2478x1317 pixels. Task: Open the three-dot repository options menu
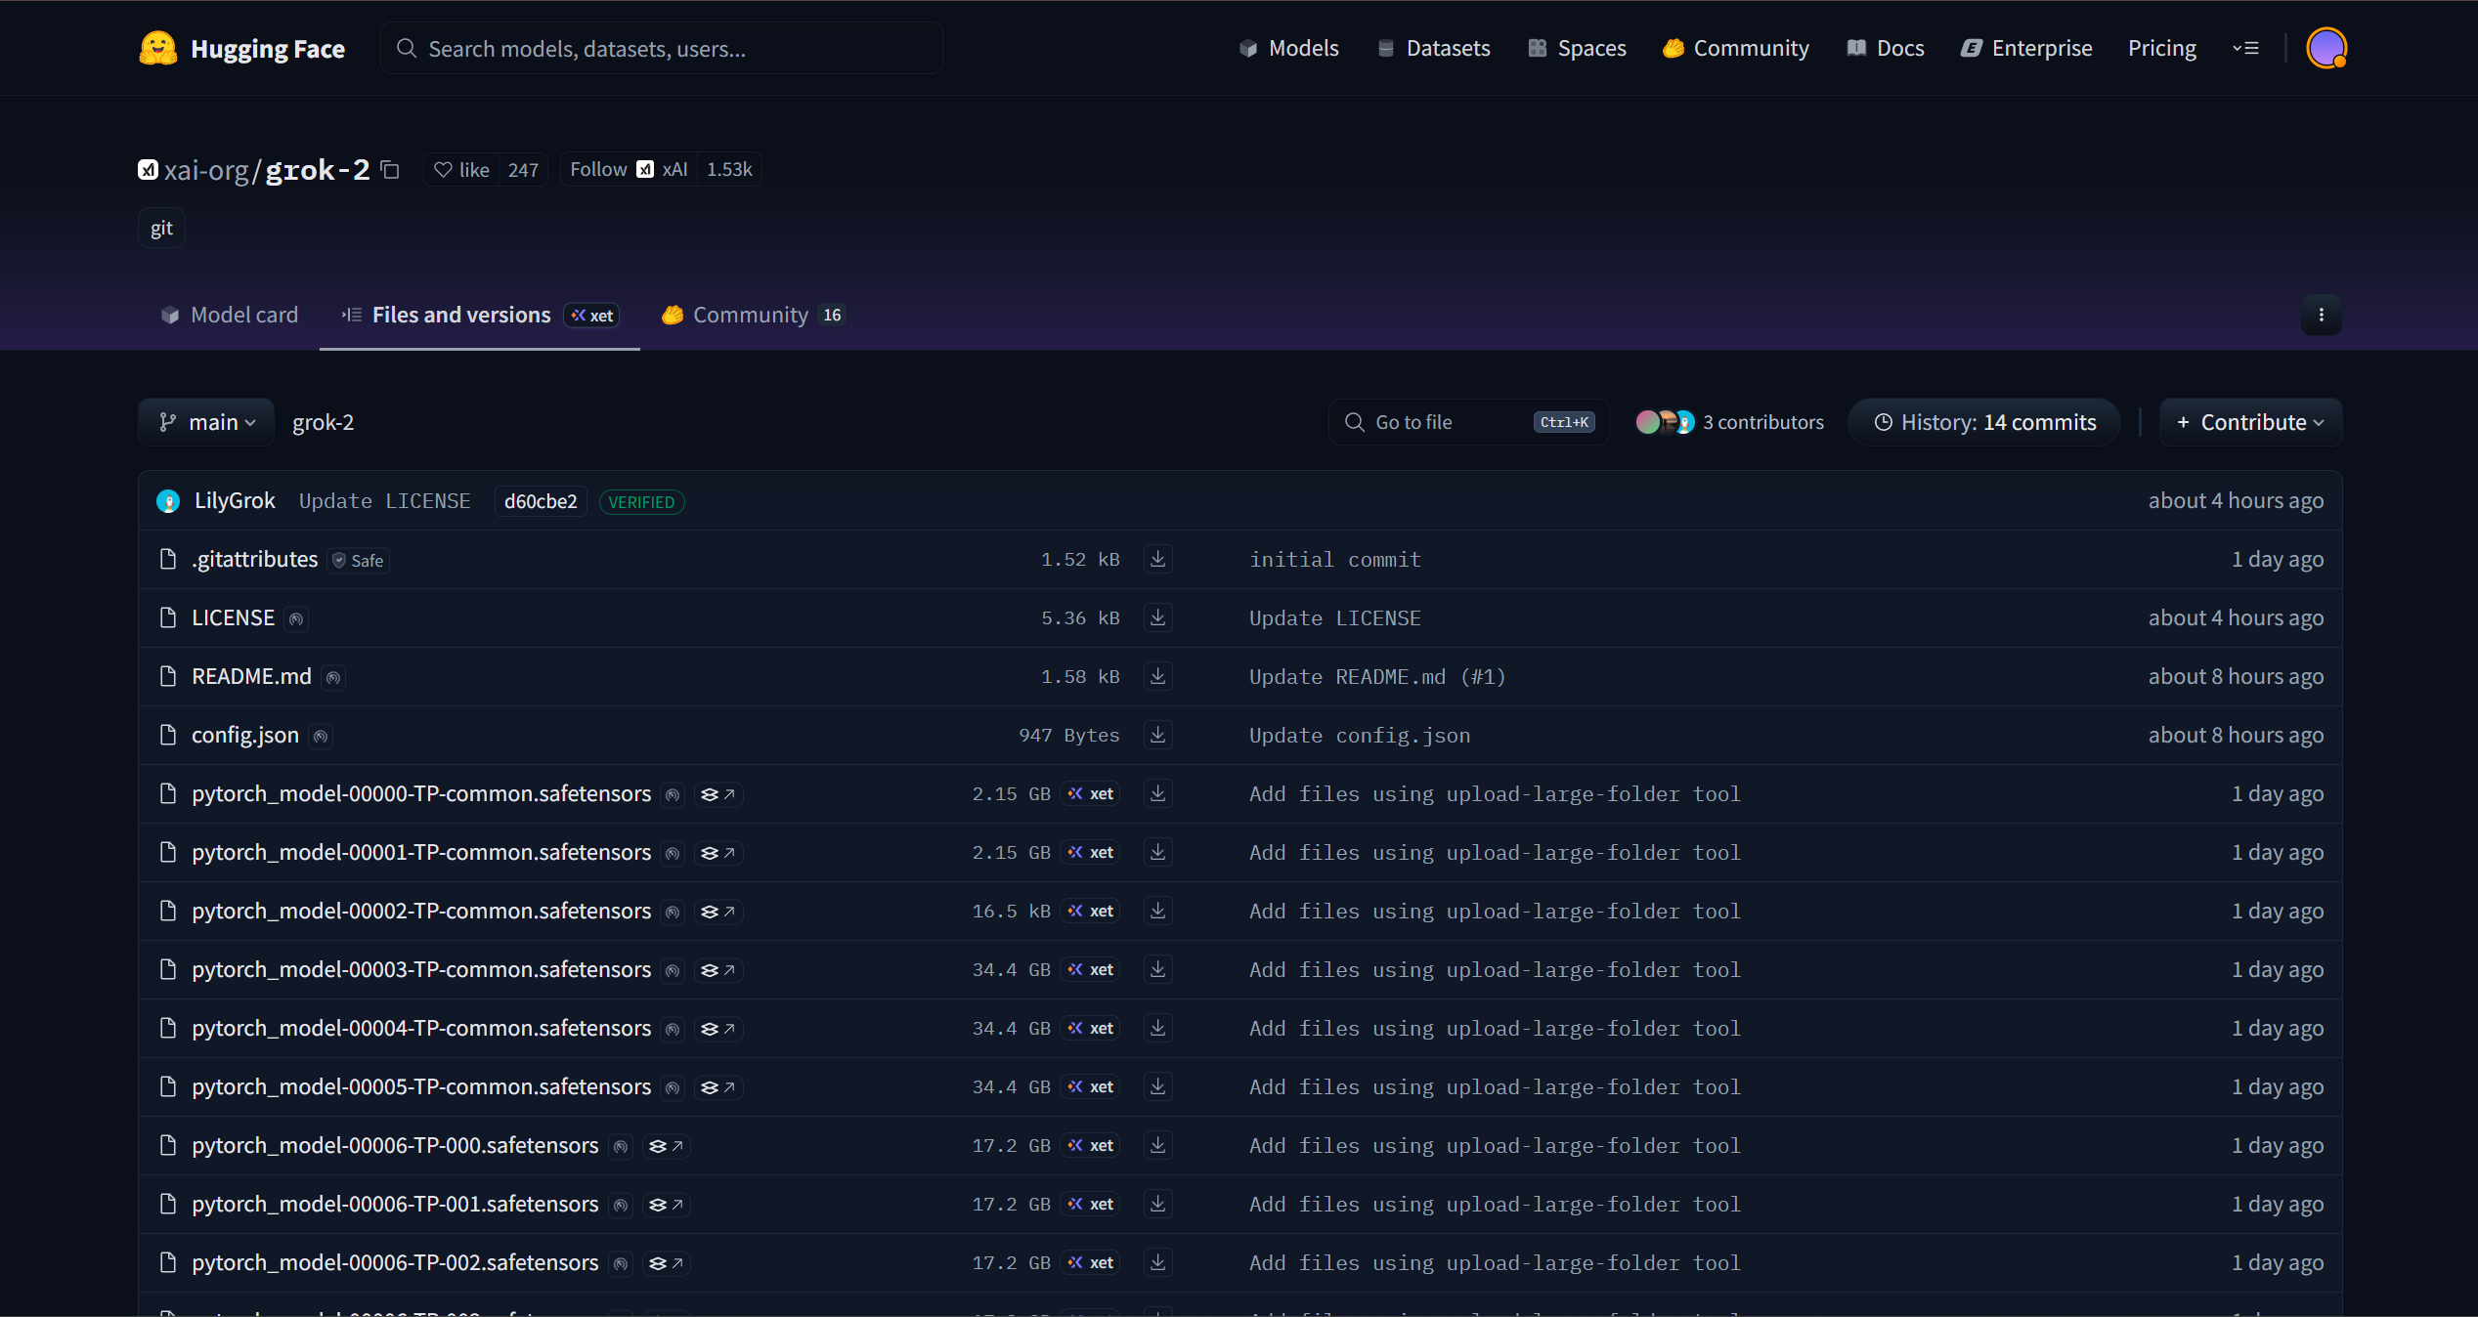[2321, 315]
